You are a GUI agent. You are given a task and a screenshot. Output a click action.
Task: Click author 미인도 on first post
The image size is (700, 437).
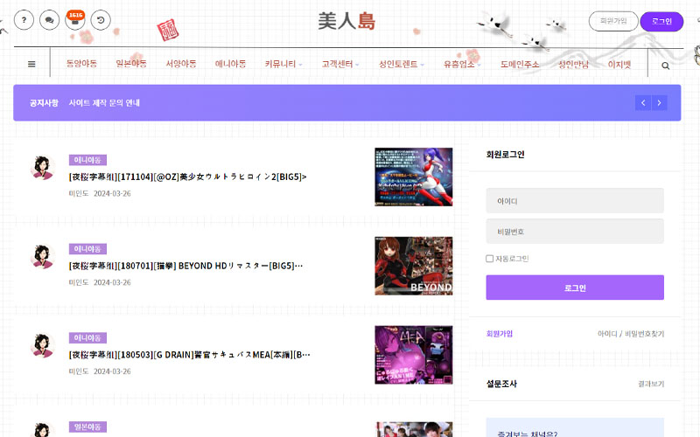79,193
